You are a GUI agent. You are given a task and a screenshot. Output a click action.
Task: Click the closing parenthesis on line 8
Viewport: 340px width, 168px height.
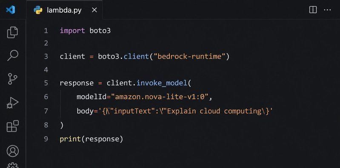(x=62, y=125)
